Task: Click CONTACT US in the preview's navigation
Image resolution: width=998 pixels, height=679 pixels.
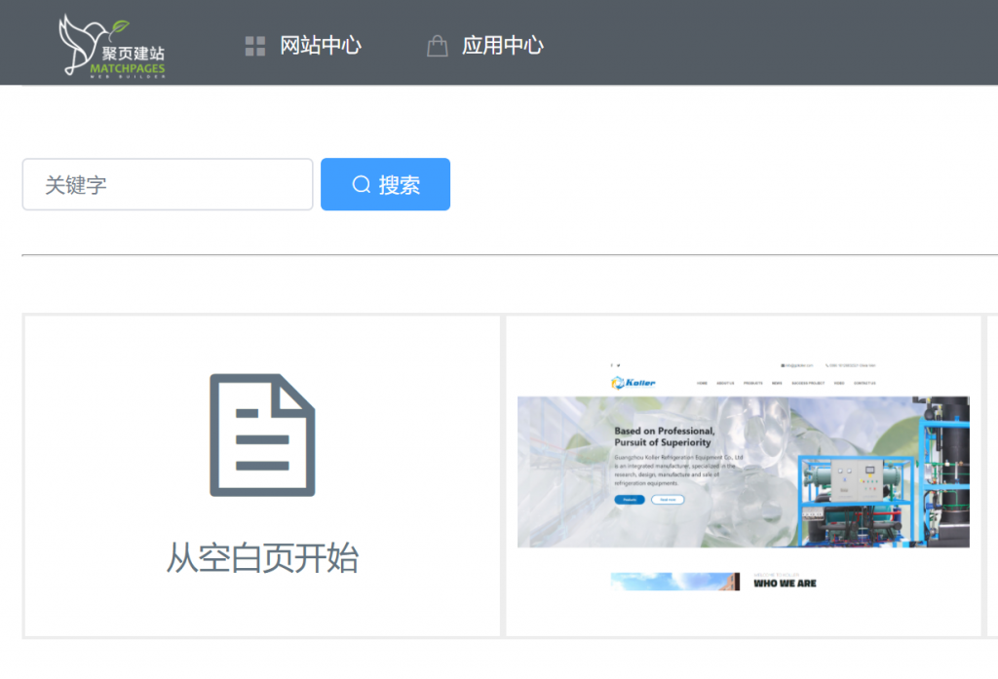Action: [x=864, y=383]
